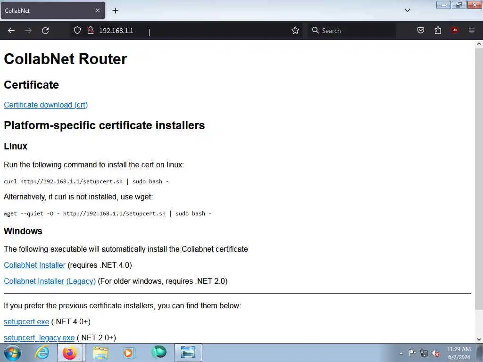Switch to Firefox in the taskbar
This screenshot has width=483, height=362.
click(x=70, y=353)
